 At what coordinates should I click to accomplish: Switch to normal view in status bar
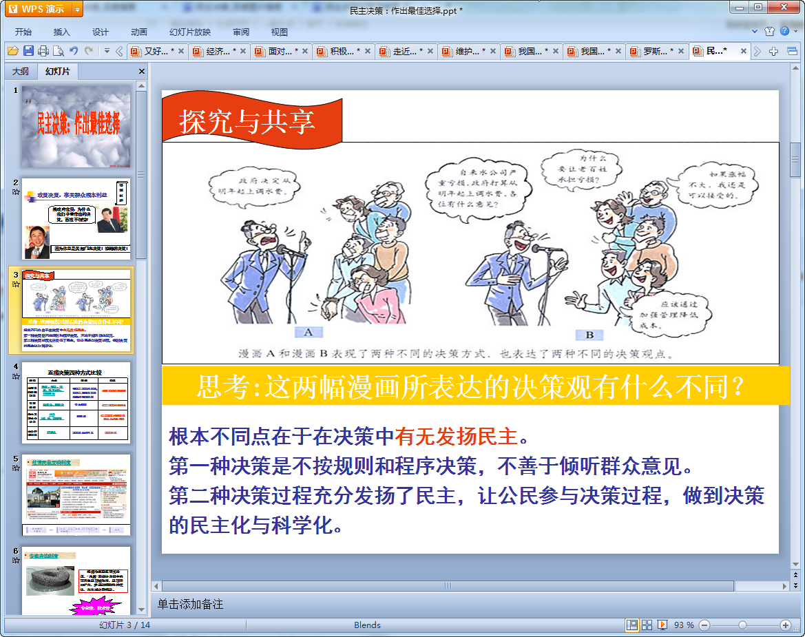pos(632,625)
